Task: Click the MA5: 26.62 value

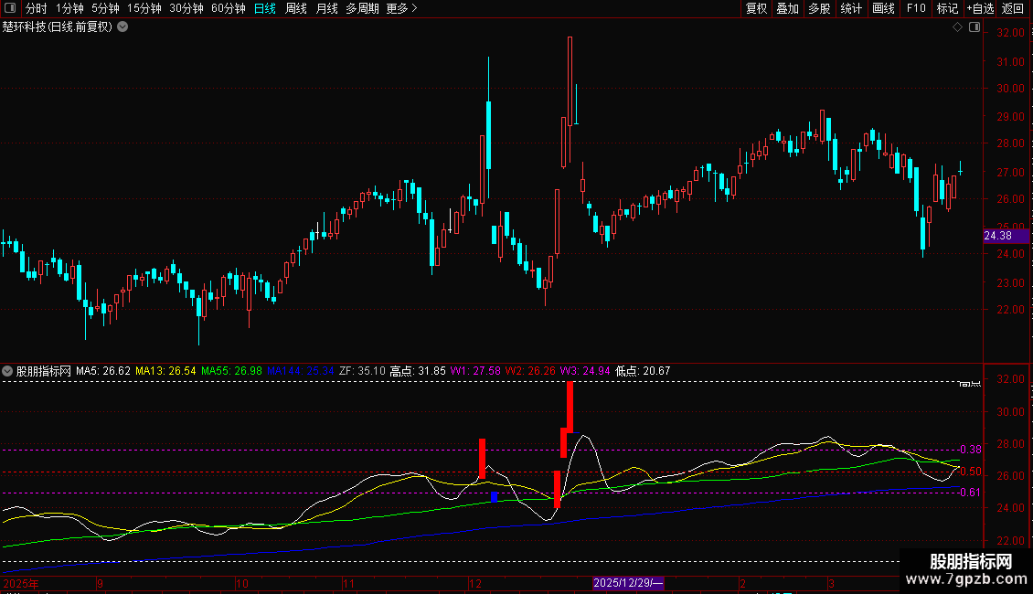Action: coord(102,371)
